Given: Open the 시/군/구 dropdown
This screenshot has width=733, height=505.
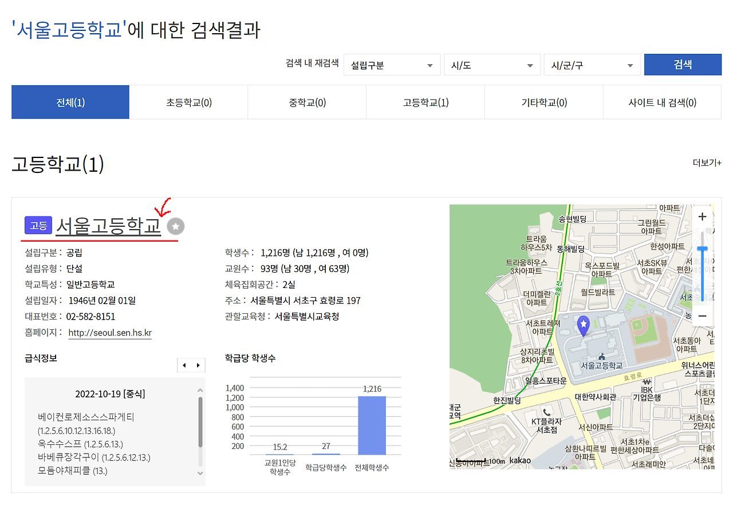Looking at the screenshot, I should tap(592, 65).
